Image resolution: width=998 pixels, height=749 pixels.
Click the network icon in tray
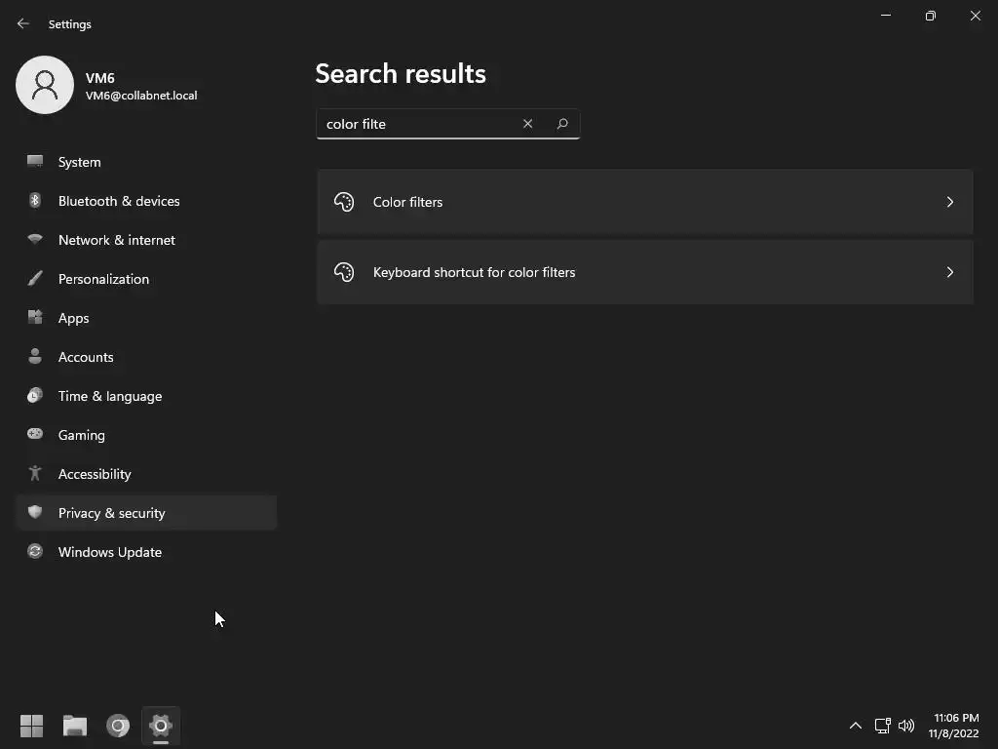tap(882, 726)
